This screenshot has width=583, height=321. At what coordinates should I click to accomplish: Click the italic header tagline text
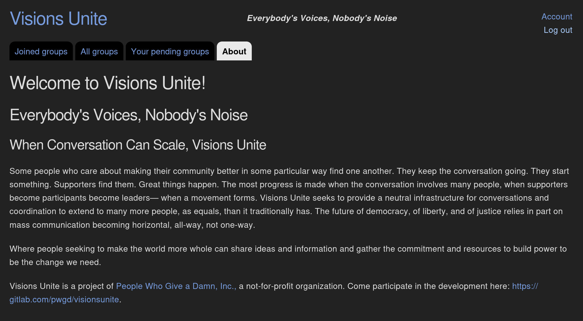[322, 18]
